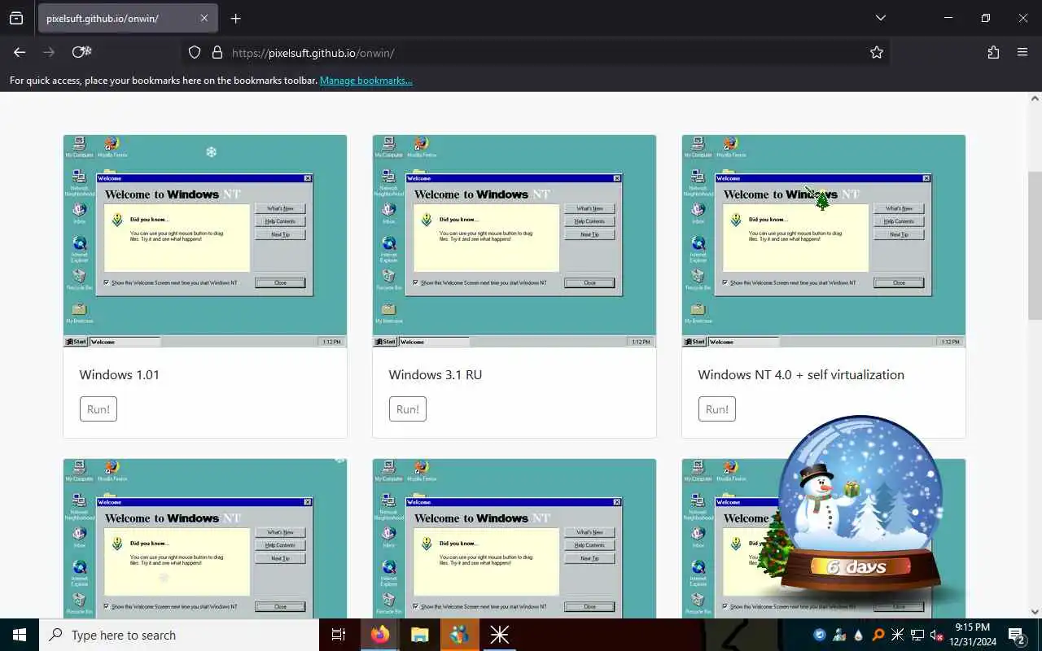The height and width of the screenshot is (651, 1042).
Task: Click the thumbnail below the Windows 3.1 RU card
Action: click(x=514, y=539)
